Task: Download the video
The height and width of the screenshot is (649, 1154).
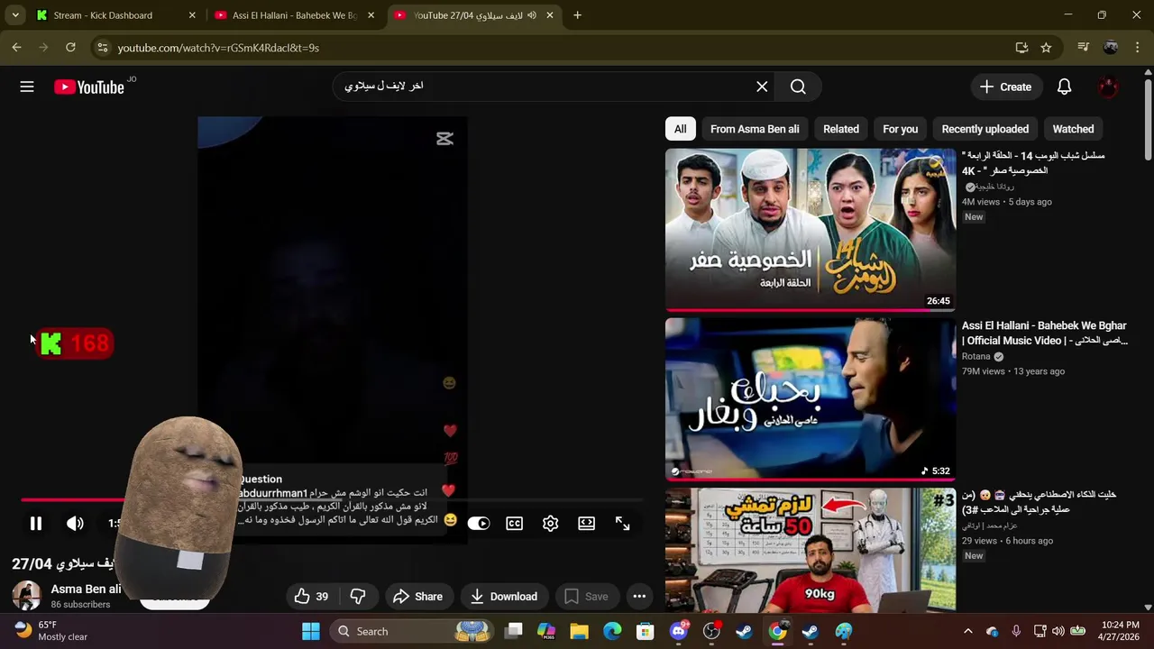Action: tap(504, 596)
